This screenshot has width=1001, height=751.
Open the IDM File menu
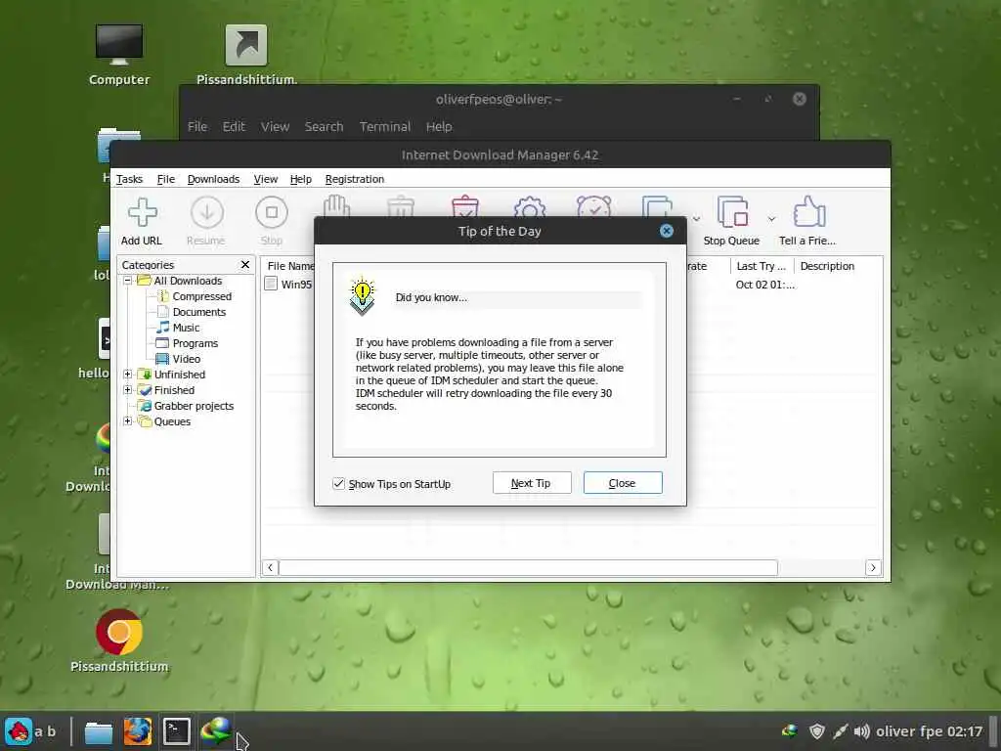click(166, 180)
